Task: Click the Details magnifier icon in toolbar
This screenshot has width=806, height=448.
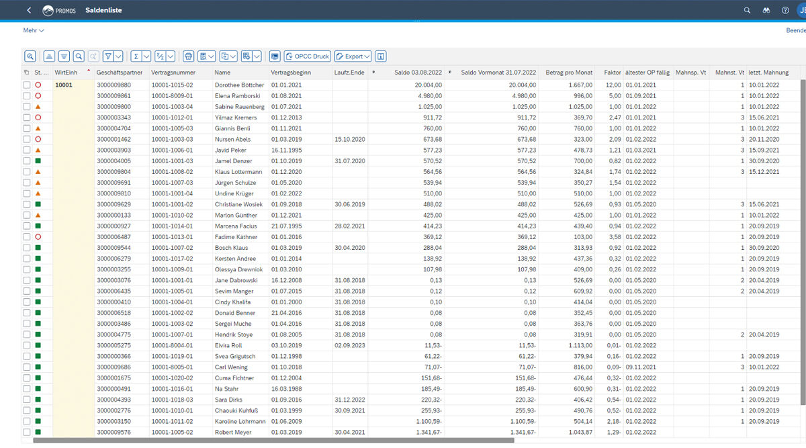Action: [30, 56]
